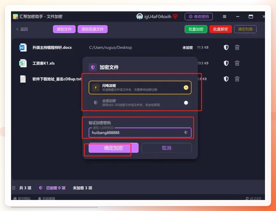Click the 确定加密 button
Image resolution: width=276 pixels, height=211 pixels.
point(114,148)
